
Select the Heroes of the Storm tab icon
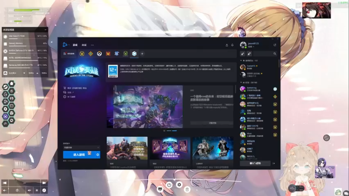pos(134,54)
